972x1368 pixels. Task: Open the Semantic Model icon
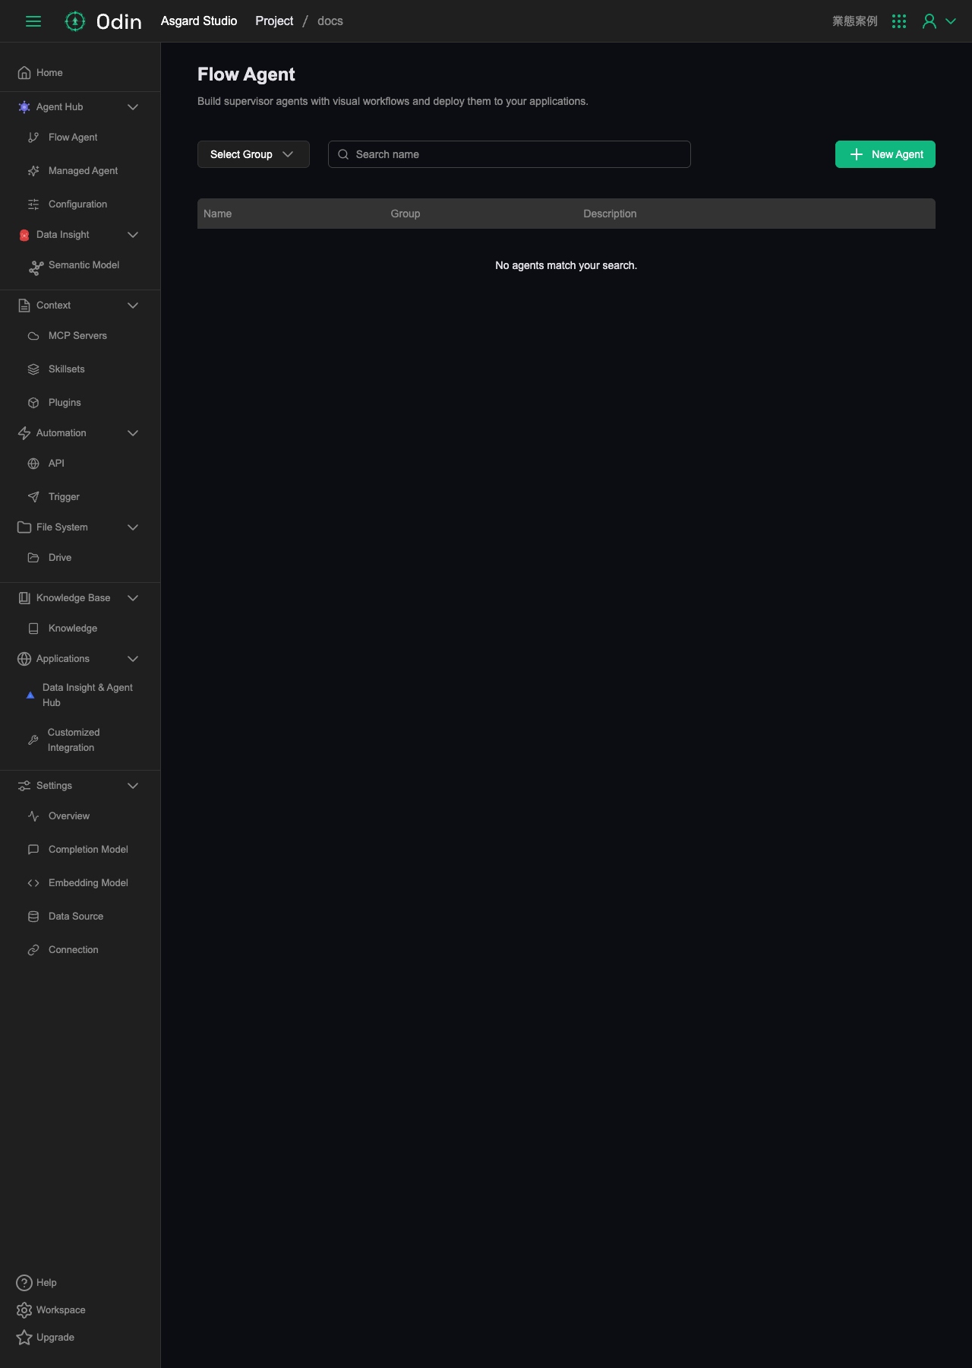click(x=36, y=268)
